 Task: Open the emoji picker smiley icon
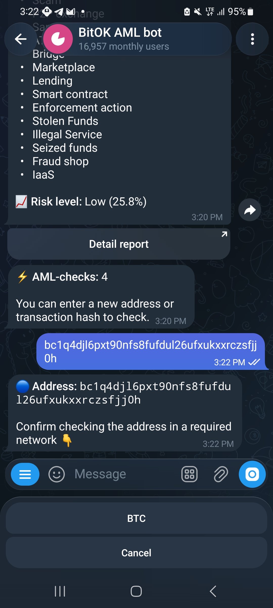57,474
